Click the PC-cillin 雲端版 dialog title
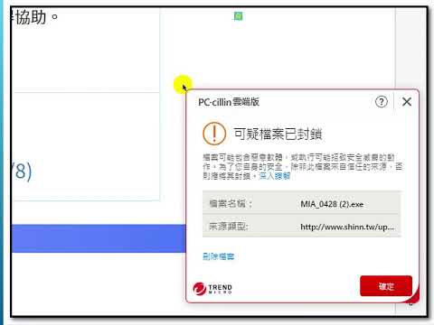Viewport: 434px width, 325px height. tap(229, 102)
